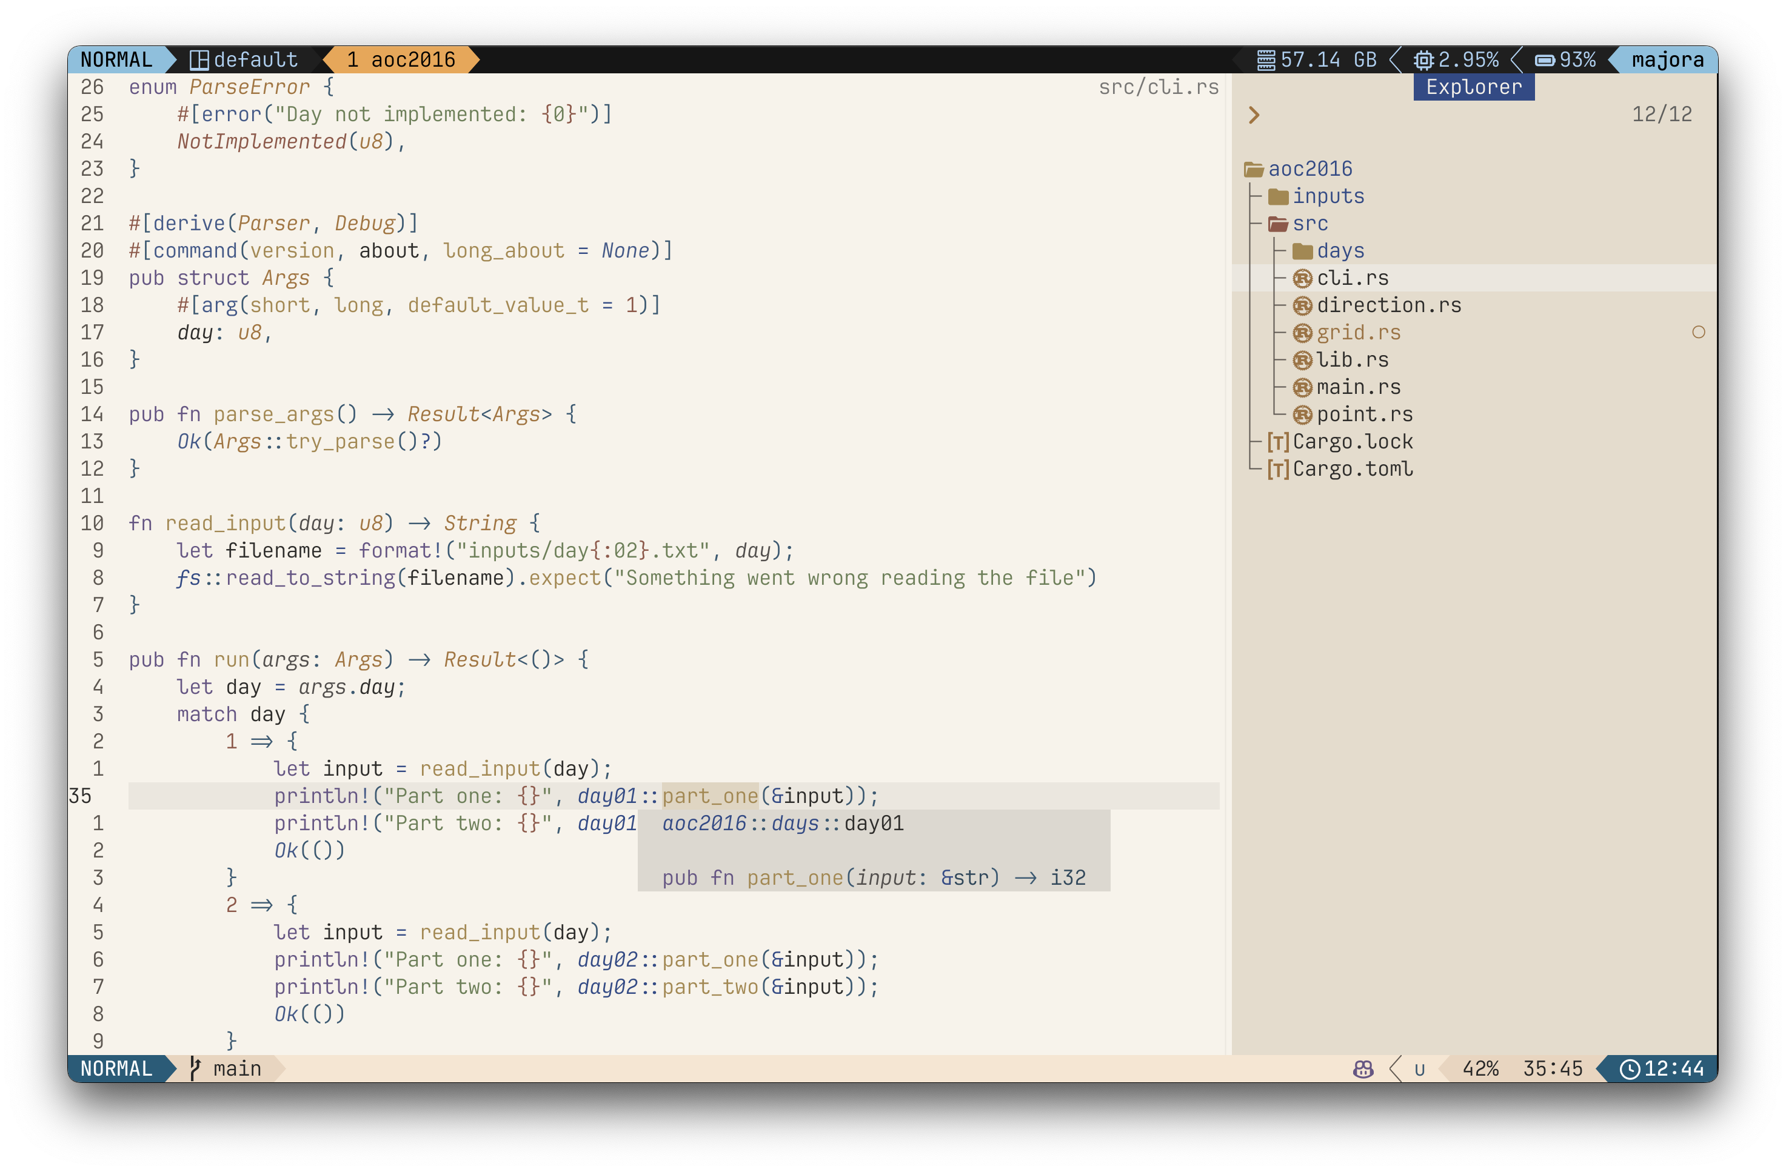Click the TOML icon next to Cargo.toml

pyautogui.click(x=1277, y=469)
